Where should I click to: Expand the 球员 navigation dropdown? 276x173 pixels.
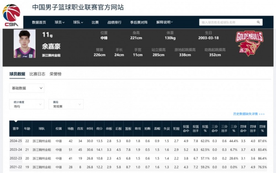(x=60, y=22)
